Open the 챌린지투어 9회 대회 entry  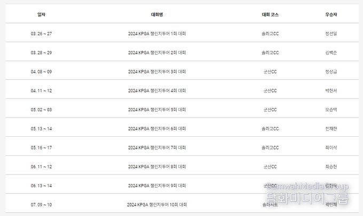[157, 186]
